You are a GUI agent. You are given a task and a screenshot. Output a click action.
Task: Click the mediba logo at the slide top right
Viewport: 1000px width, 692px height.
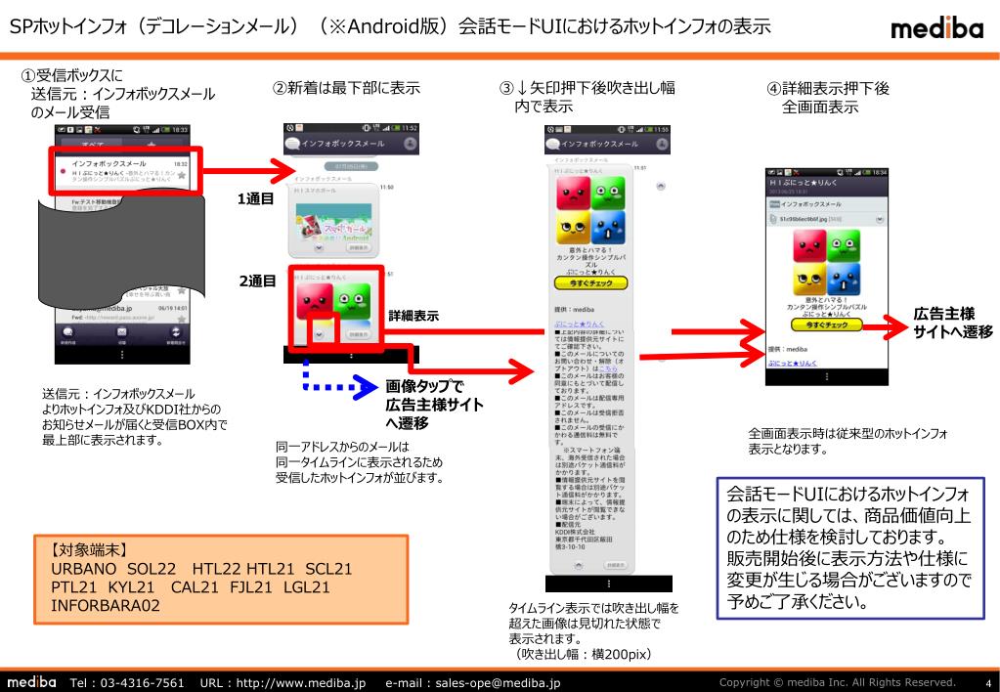936,28
